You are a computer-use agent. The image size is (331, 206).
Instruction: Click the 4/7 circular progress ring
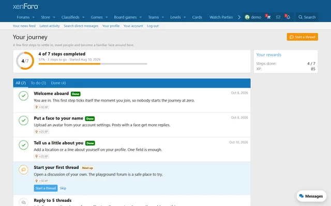click(25, 61)
